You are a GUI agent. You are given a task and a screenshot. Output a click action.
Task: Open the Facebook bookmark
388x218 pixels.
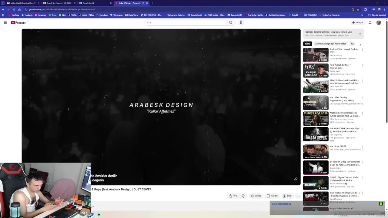[27, 15]
